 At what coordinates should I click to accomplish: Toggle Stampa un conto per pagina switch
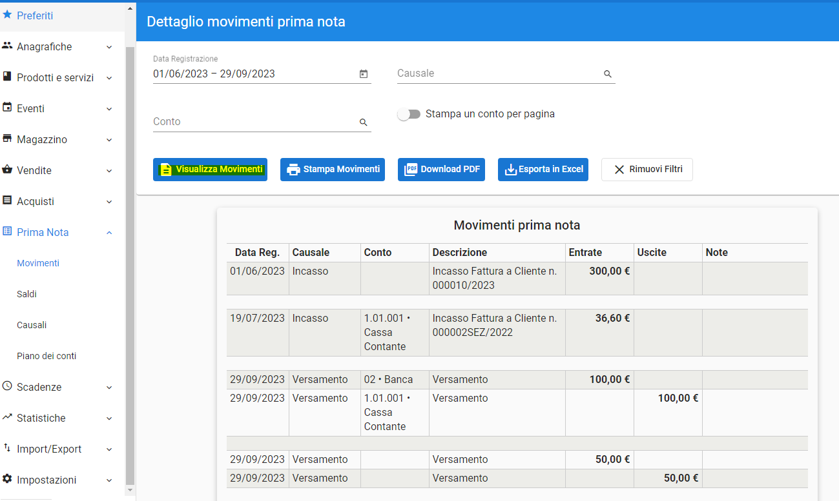[409, 114]
